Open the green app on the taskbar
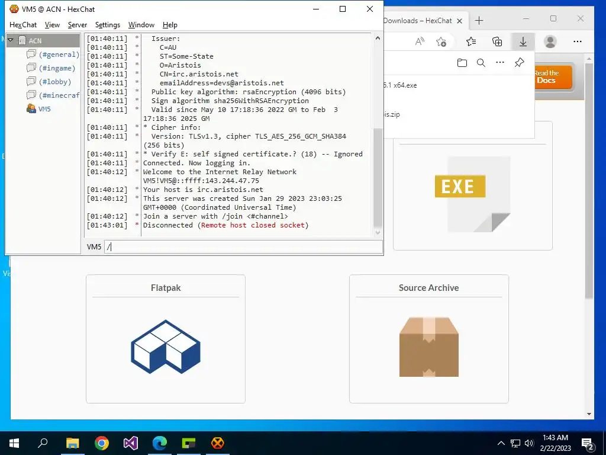Viewport: 606px width, 455px height. click(189, 443)
